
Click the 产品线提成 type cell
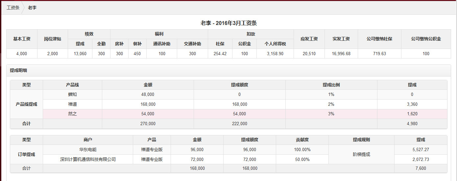[26, 104]
